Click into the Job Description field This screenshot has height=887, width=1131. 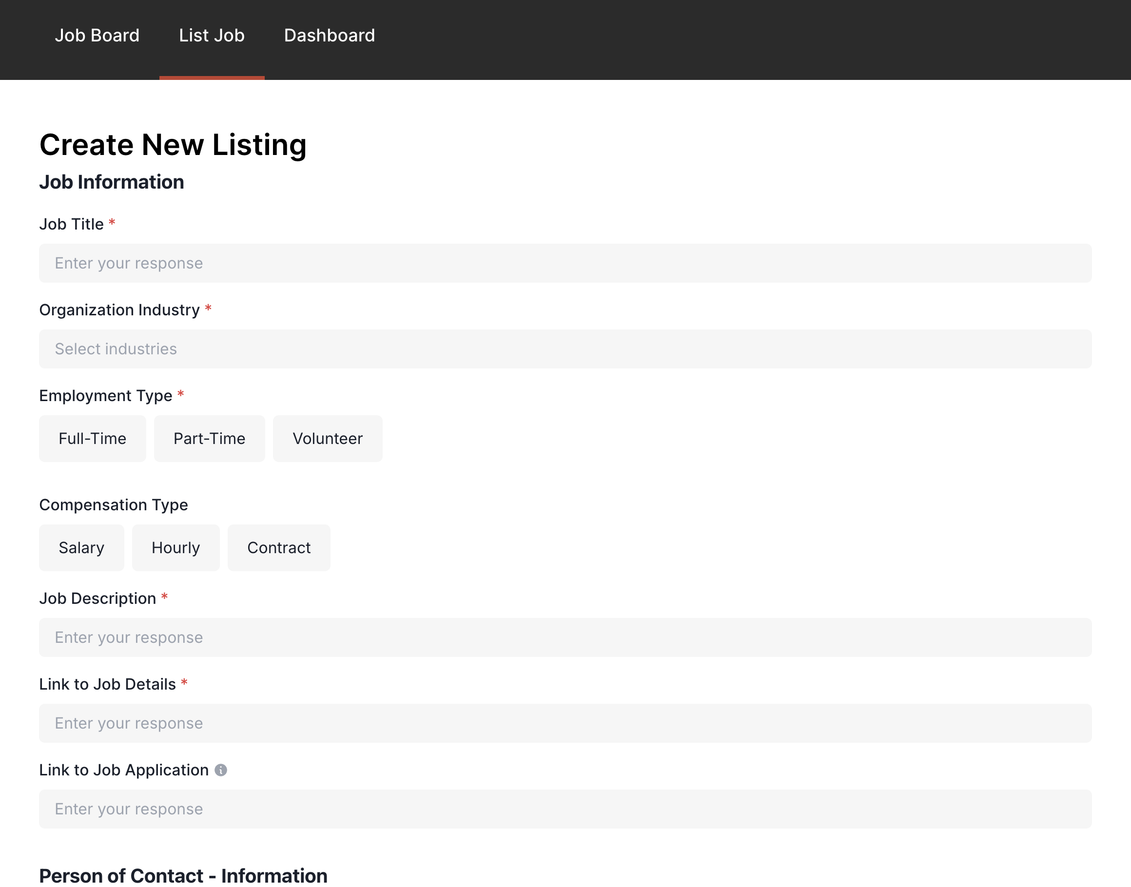click(x=565, y=638)
